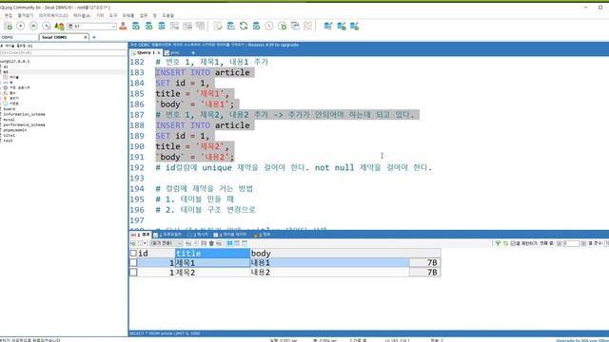Select root@127.0.0.1 server node
The height and width of the screenshot is (342, 609).
pos(15,61)
